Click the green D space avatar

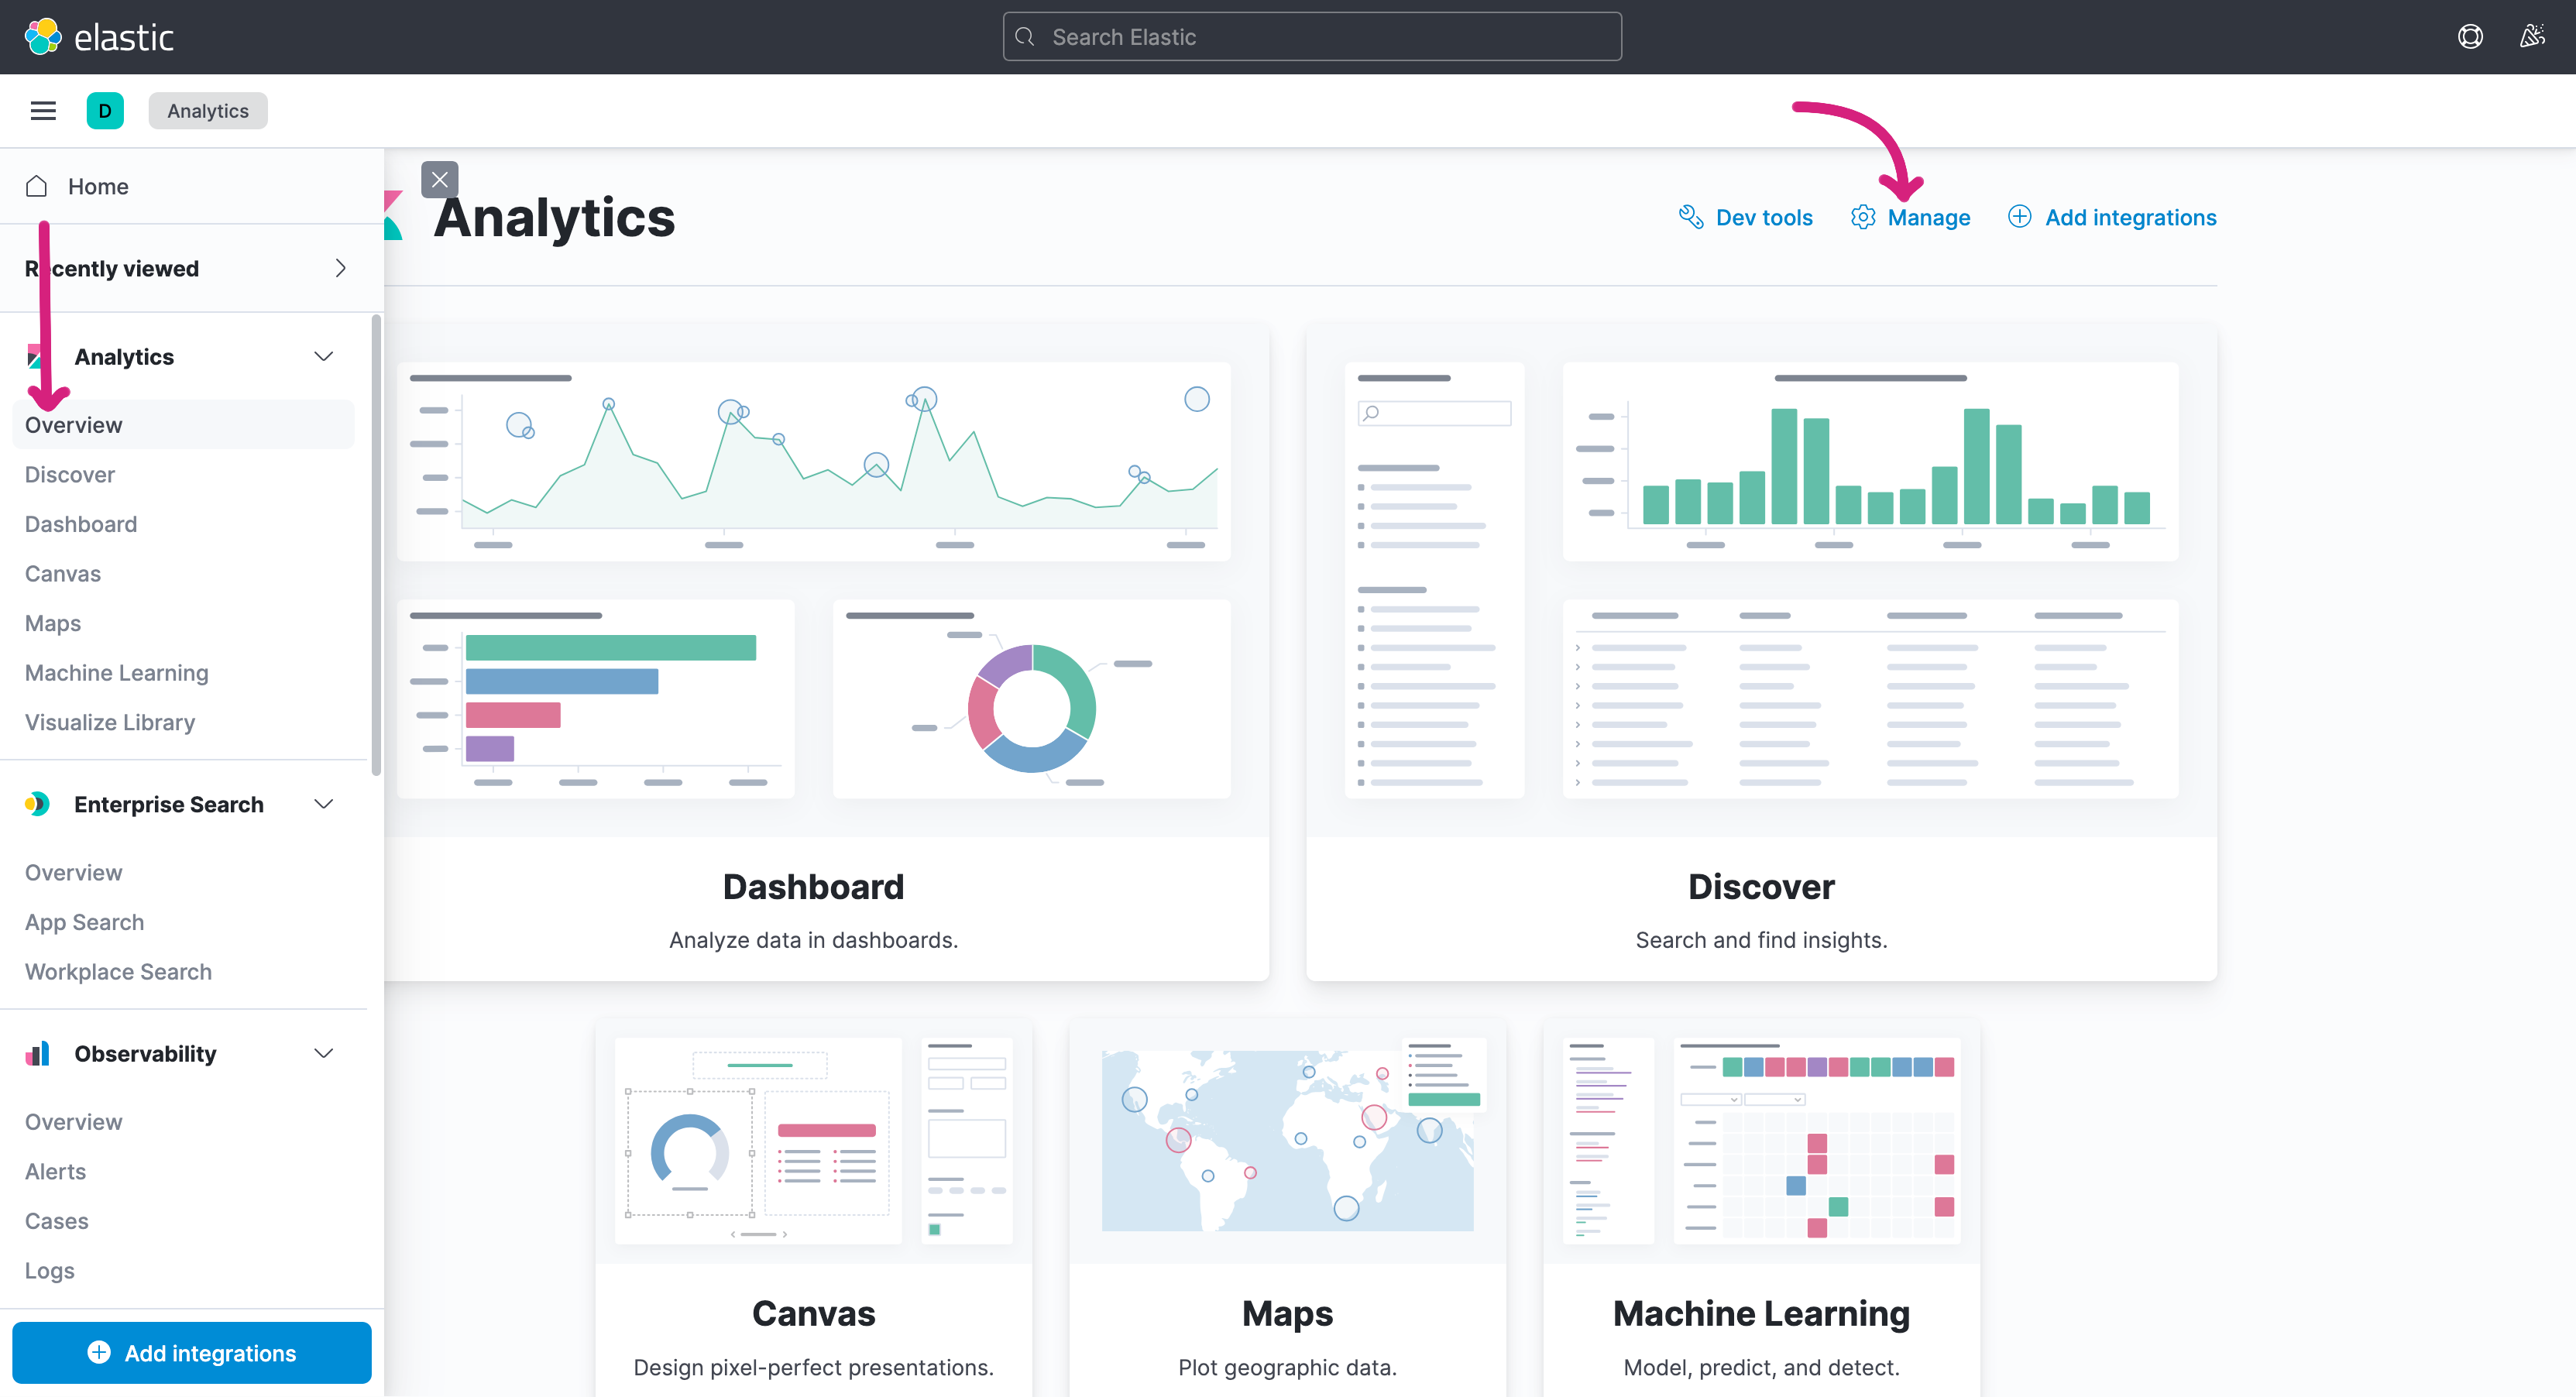(x=105, y=111)
